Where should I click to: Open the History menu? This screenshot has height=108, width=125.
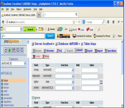click(19, 9)
